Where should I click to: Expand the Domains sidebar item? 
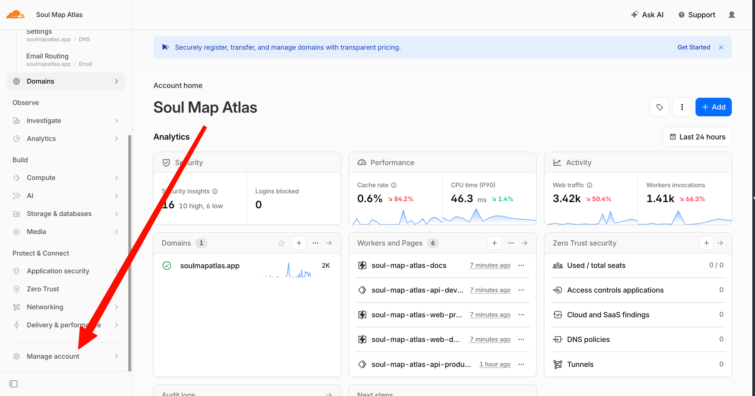[66, 81]
